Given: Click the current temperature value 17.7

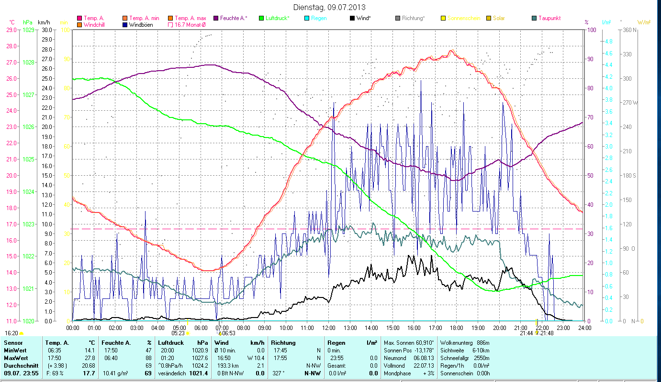Looking at the screenshot, I should pyautogui.click(x=89, y=373).
